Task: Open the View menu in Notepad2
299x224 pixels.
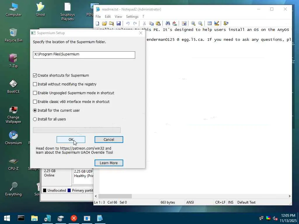Action: point(118,17)
